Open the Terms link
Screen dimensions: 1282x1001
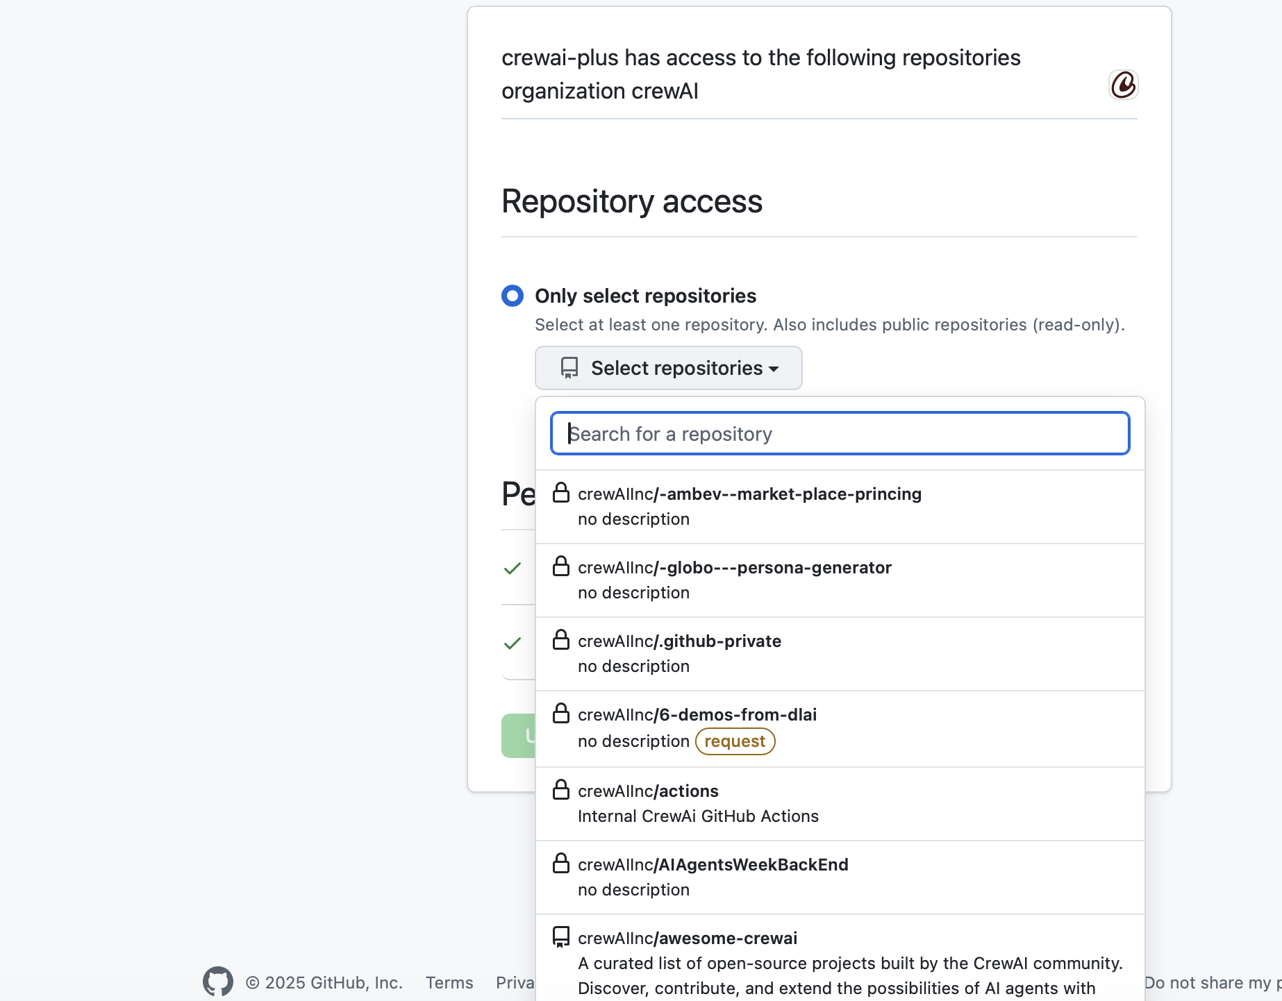[x=449, y=982]
